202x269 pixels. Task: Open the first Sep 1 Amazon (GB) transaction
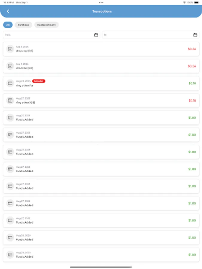(101, 49)
